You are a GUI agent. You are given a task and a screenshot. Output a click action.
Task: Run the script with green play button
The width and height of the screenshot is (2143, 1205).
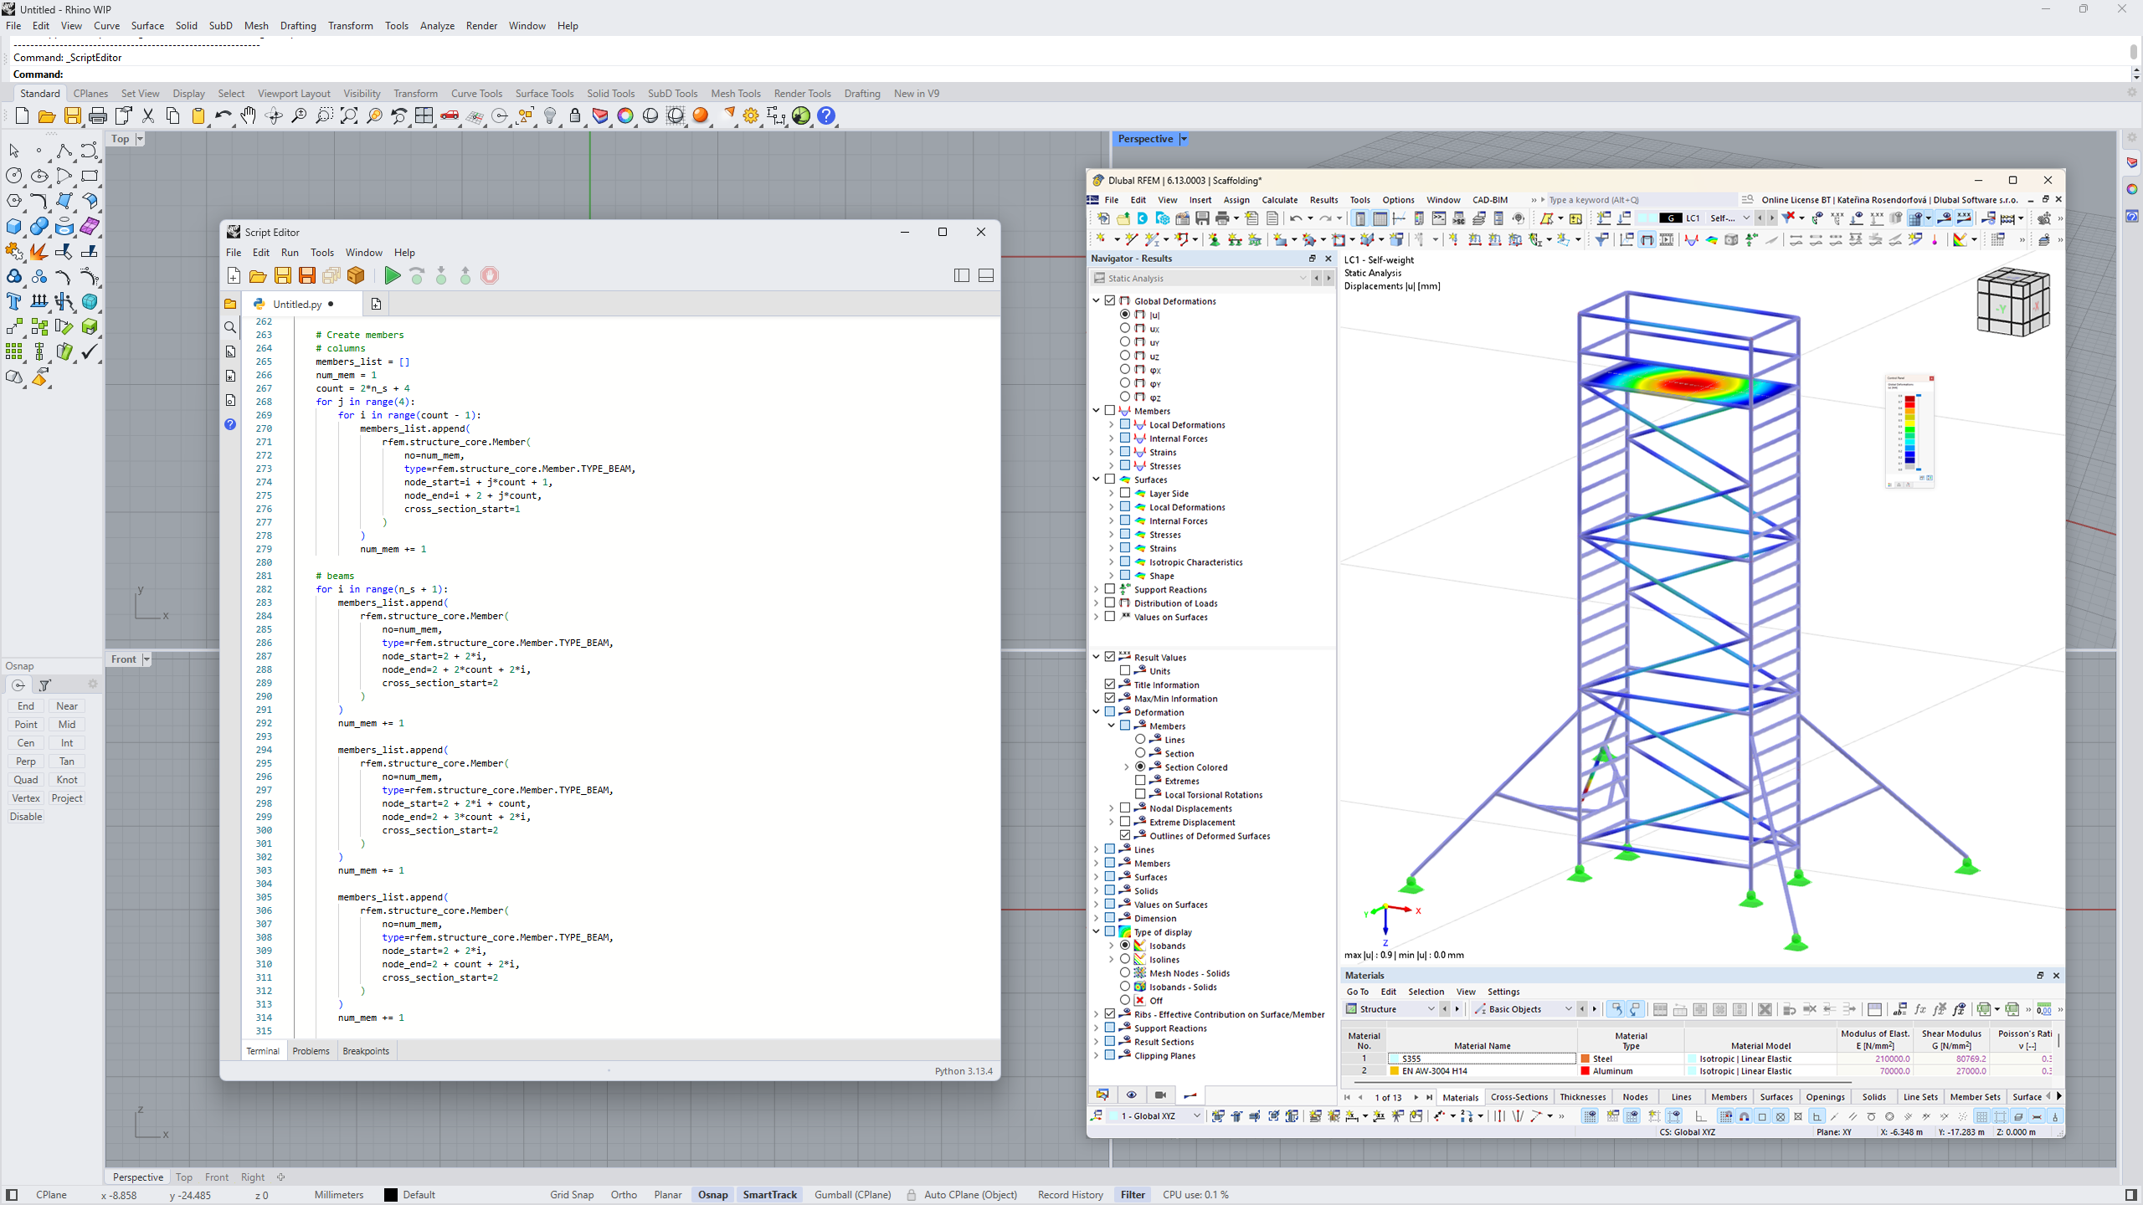pos(391,275)
